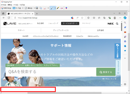Click the Edge sidebar search icon
The width and height of the screenshot is (130, 94).
(125, 23)
